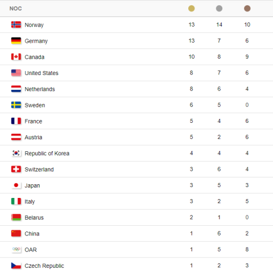Open the Sweden country link
The image size is (273, 273).
click(35, 105)
